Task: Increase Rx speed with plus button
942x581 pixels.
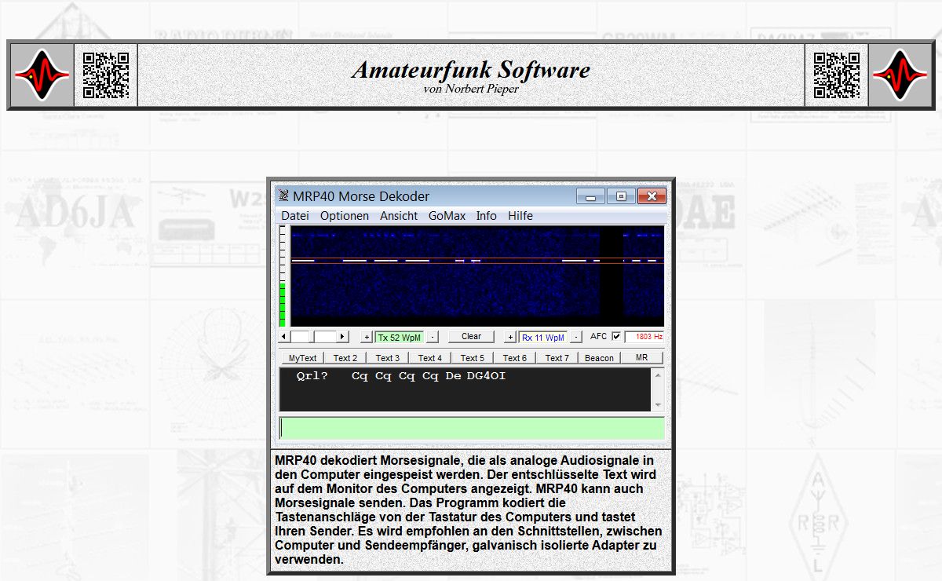Action: click(510, 337)
